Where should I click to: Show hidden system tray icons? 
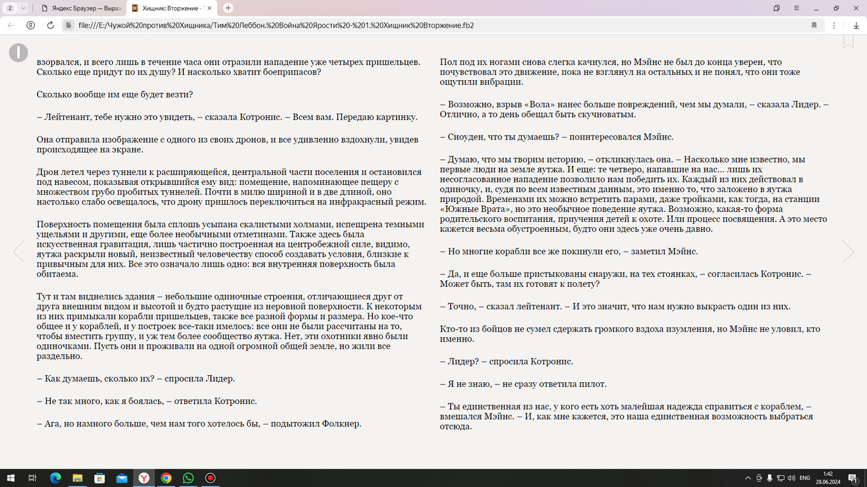pos(748,478)
